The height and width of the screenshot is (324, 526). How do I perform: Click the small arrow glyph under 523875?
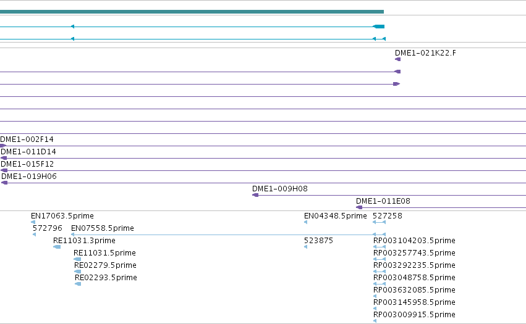click(305, 247)
